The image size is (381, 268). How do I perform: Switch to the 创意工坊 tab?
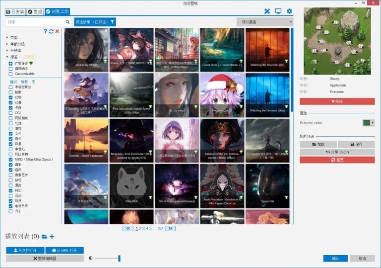[x=58, y=12]
